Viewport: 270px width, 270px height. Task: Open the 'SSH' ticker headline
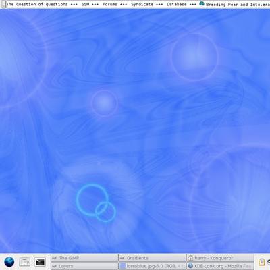[85, 4]
